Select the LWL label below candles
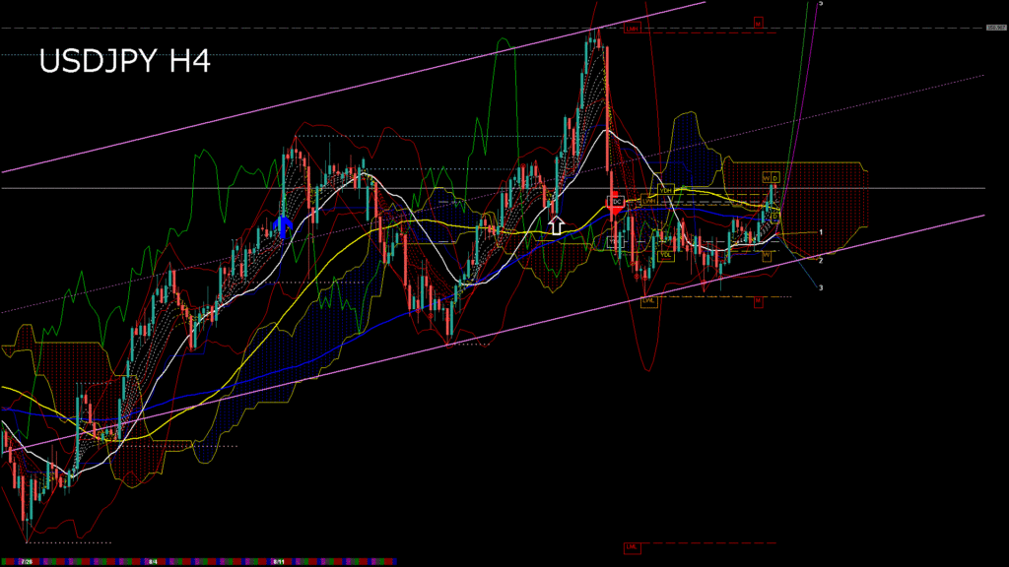Image resolution: width=1009 pixels, height=567 pixels. click(x=648, y=301)
